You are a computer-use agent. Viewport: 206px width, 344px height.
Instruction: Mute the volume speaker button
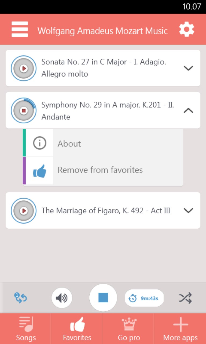(x=62, y=298)
